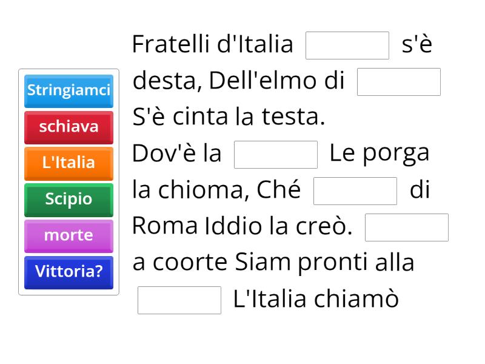The image size is (485, 364).
Task: Click the purple tile in the word list
Action: coord(68,236)
